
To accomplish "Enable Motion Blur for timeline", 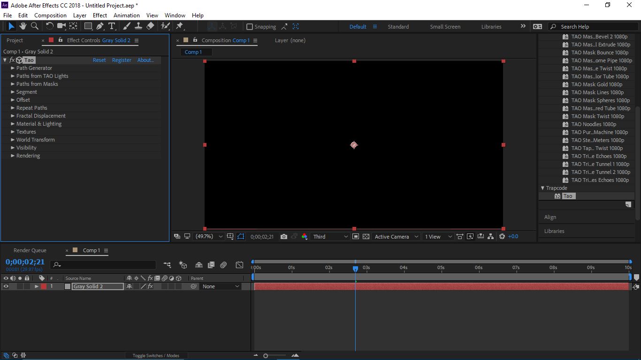I will (x=223, y=265).
